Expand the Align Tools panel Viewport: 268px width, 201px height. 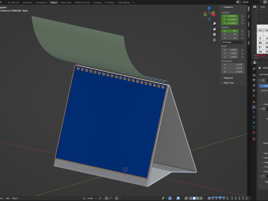click(x=228, y=83)
